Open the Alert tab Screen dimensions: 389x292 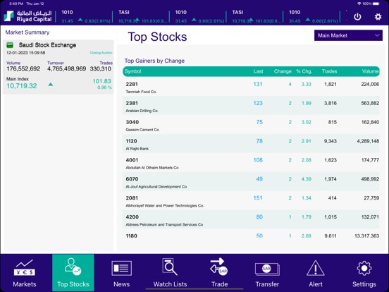[x=316, y=273]
